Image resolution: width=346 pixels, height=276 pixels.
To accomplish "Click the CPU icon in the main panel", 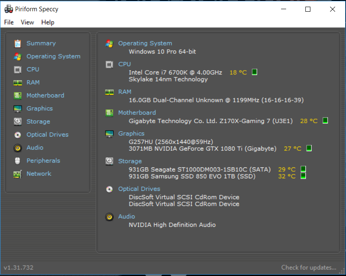I will 109,64.
